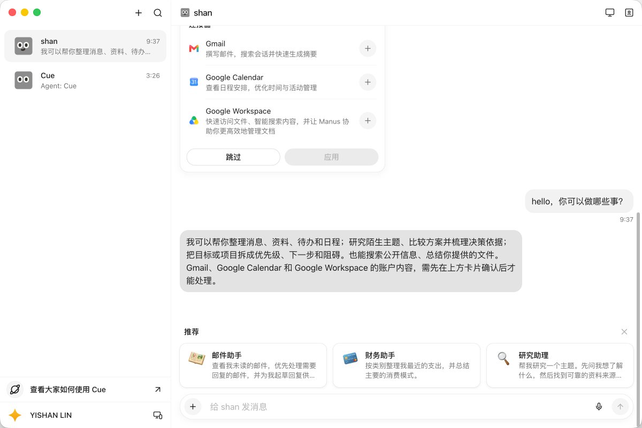Add the Gmail connector
Screen dimensions: 642x428
(x=368, y=48)
